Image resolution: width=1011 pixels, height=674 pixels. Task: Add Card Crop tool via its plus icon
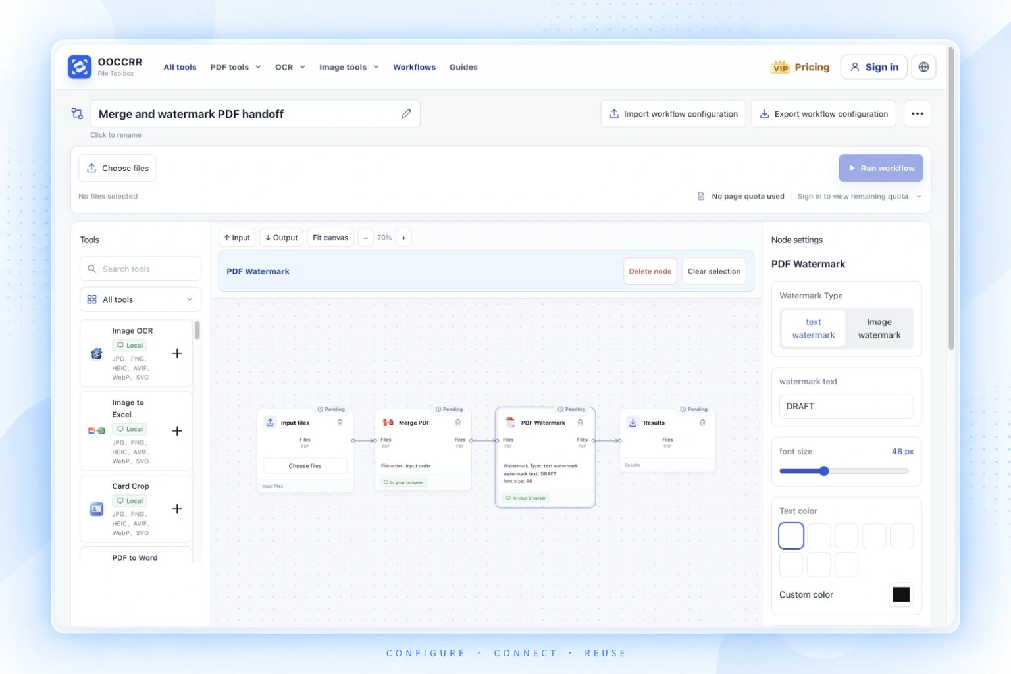pos(177,509)
